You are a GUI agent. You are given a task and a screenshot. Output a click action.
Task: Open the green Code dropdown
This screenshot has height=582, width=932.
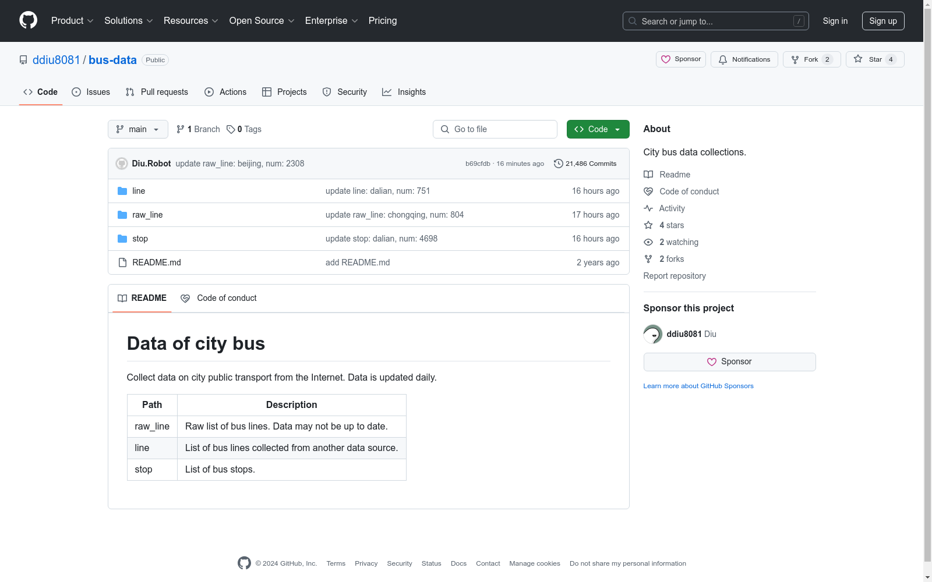tap(598, 129)
